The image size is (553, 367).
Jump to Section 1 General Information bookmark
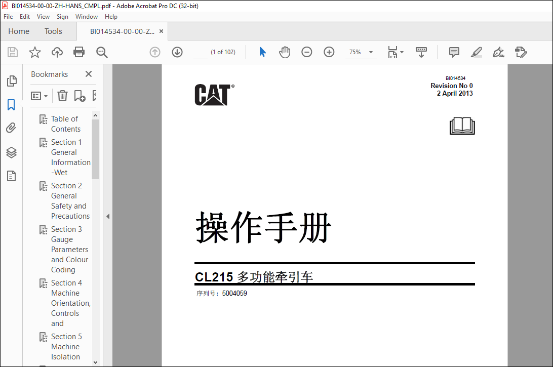70,157
